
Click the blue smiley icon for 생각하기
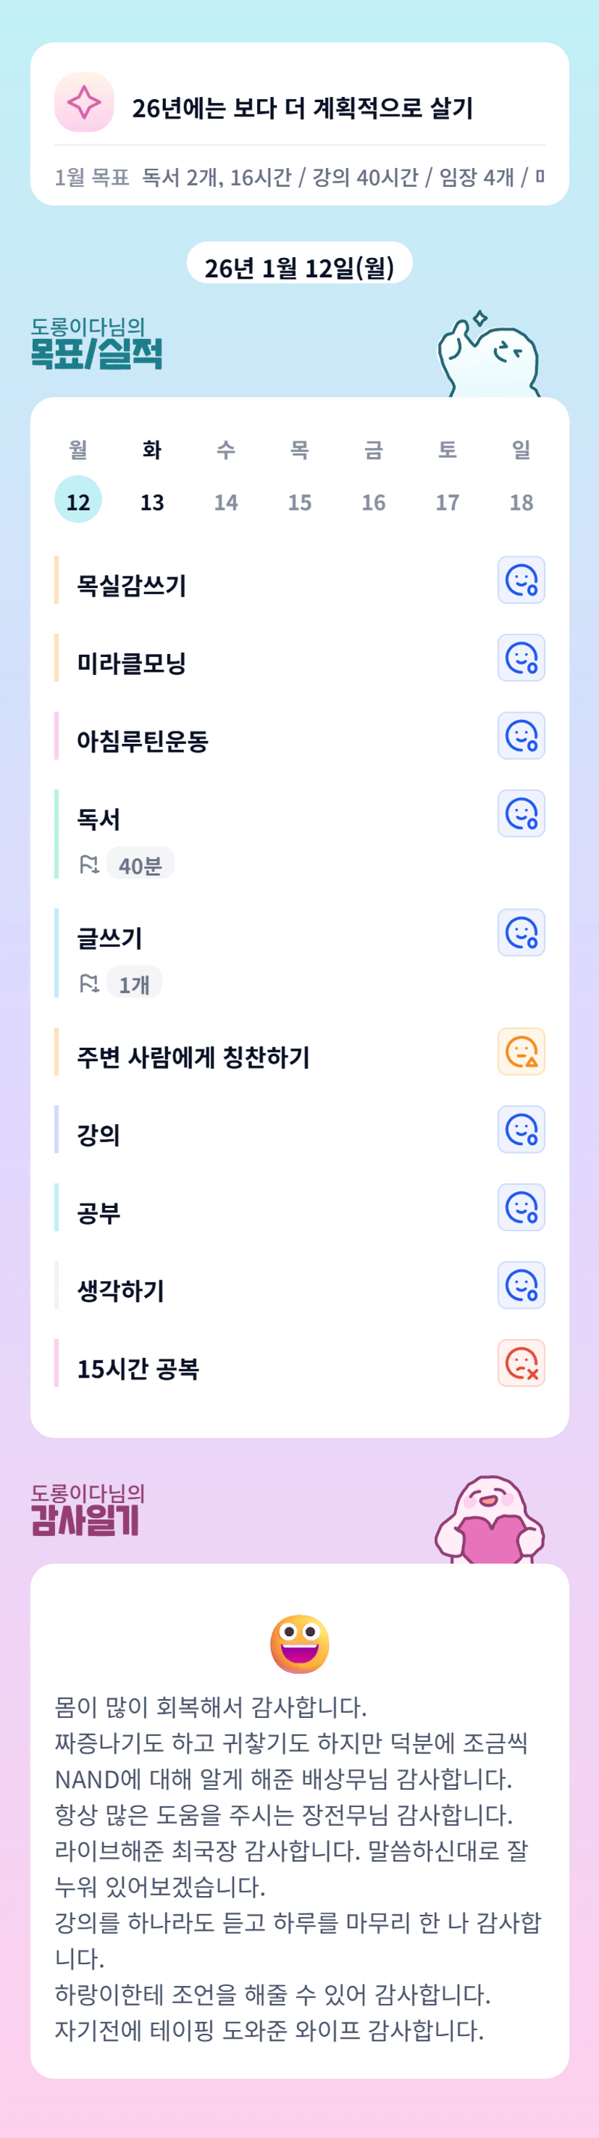521,1286
